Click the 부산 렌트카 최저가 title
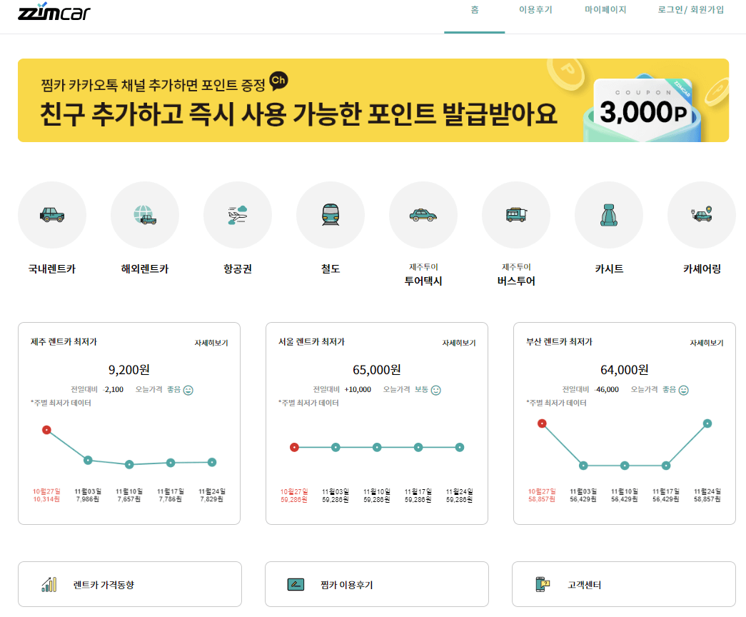This screenshot has width=746, height=617. click(559, 342)
